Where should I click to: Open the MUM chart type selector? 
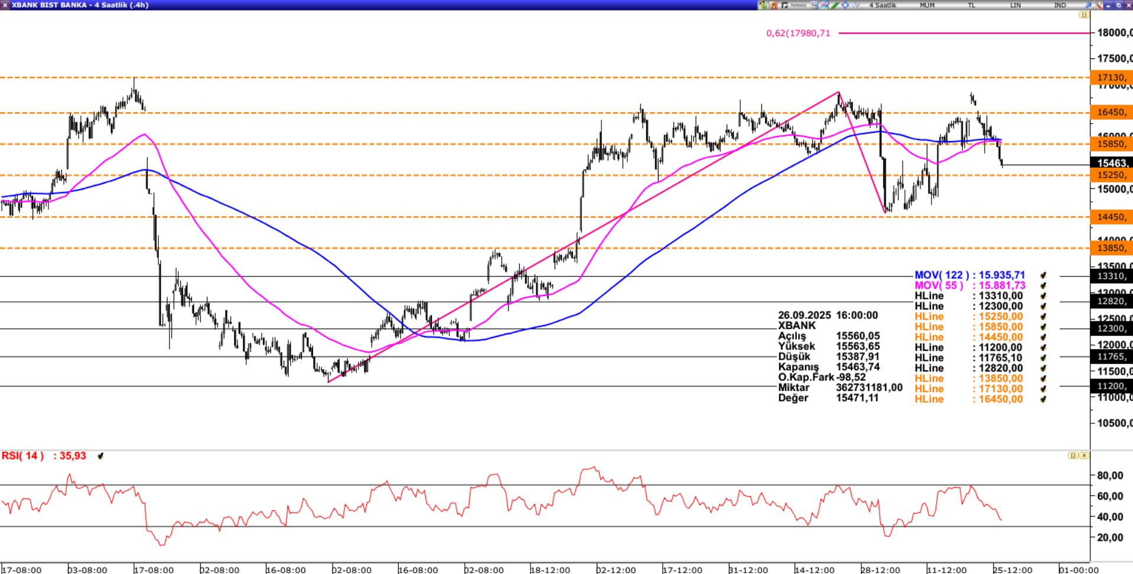point(927,5)
